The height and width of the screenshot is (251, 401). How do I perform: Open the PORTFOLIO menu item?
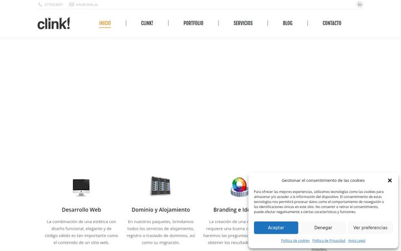[193, 23]
